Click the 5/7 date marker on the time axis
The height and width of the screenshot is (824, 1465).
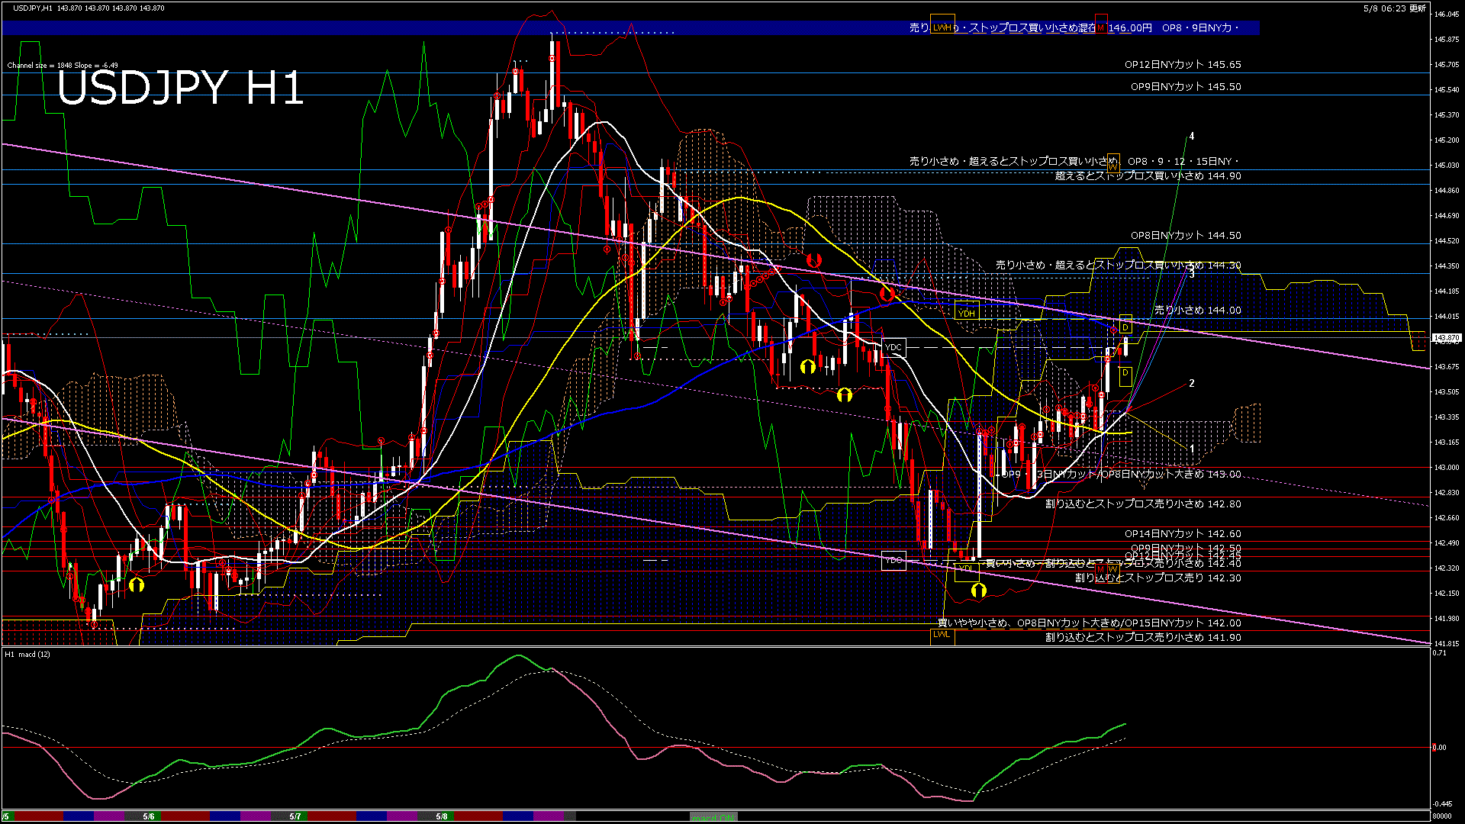(295, 816)
